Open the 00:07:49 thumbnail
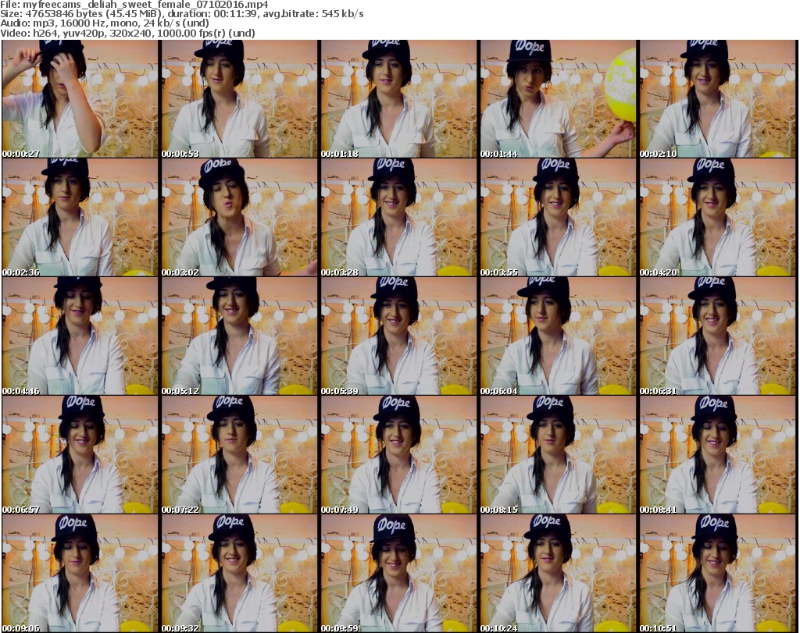Screen dimensions: 800x633 click(x=398, y=455)
